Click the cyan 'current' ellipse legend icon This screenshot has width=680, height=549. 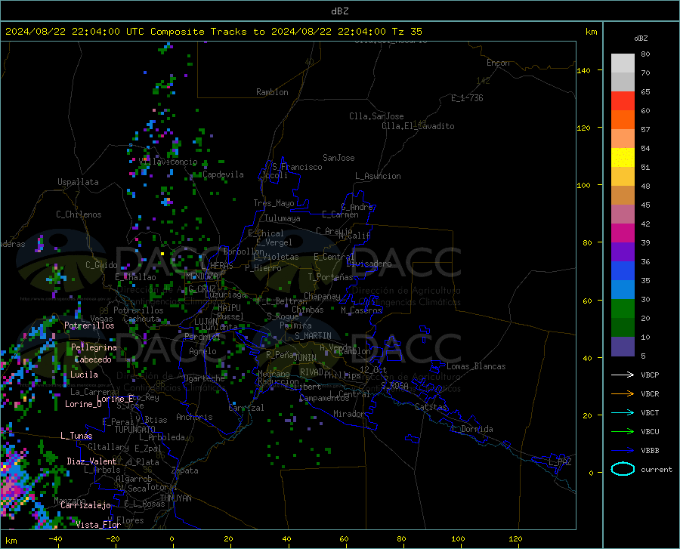(623, 469)
